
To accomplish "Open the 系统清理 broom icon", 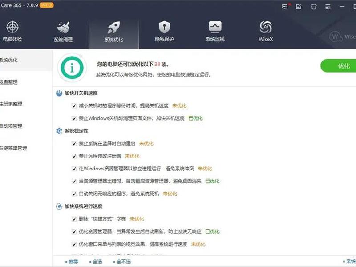I will [x=63, y=28].
